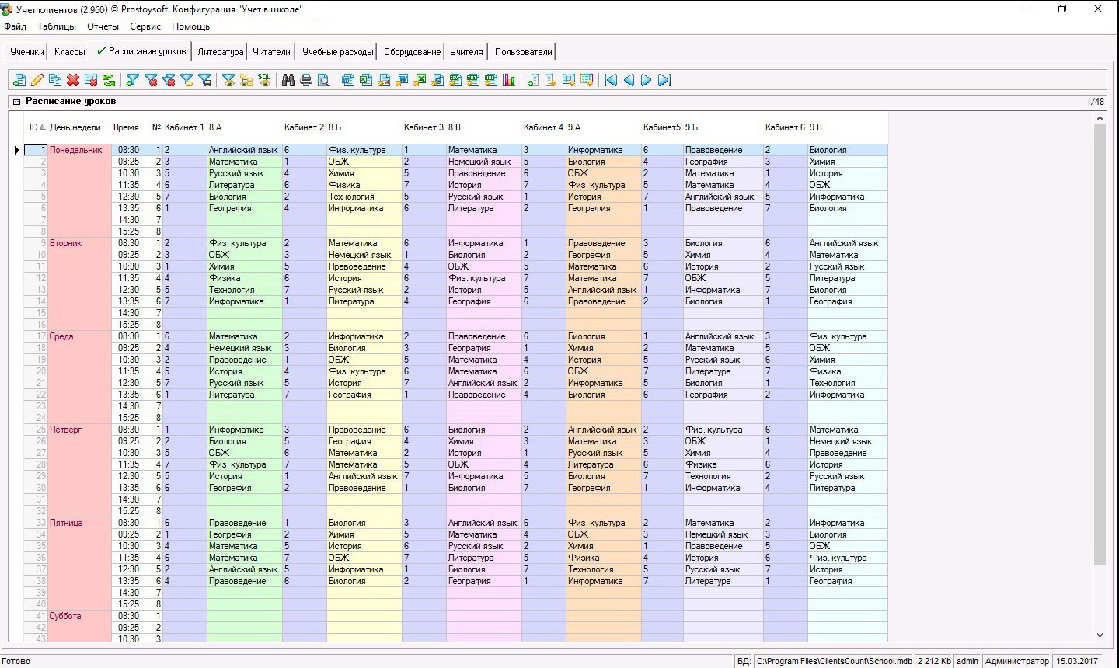
Task: Click the print preview magnifier icon
Action: pos(324,80)
